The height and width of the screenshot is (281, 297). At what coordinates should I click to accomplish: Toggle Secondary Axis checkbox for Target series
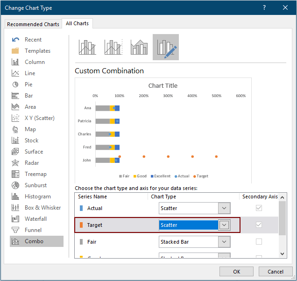tap(259, 225)
